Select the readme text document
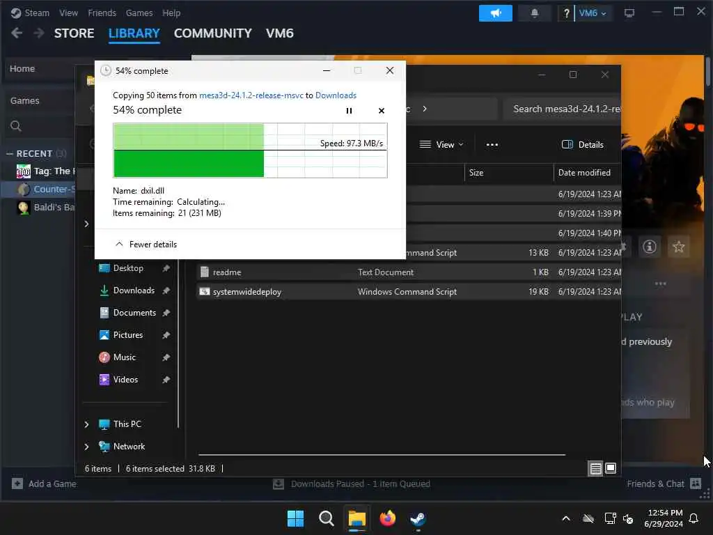 point(409,272)
